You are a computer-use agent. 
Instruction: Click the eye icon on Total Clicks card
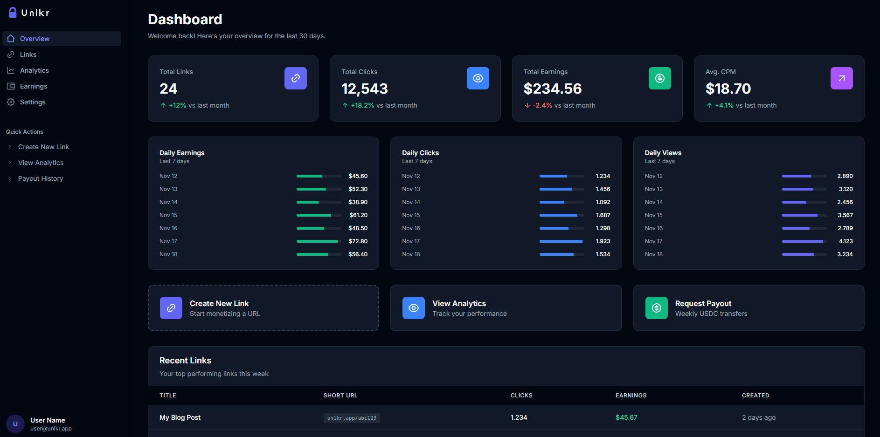pos(478,78)
